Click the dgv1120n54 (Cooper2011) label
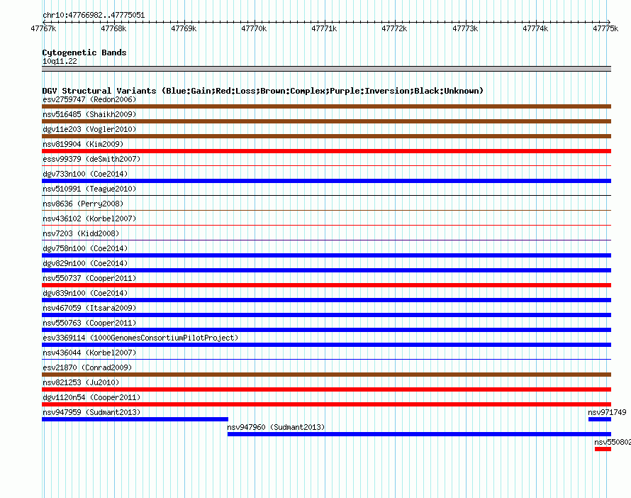 coord(91,397)
